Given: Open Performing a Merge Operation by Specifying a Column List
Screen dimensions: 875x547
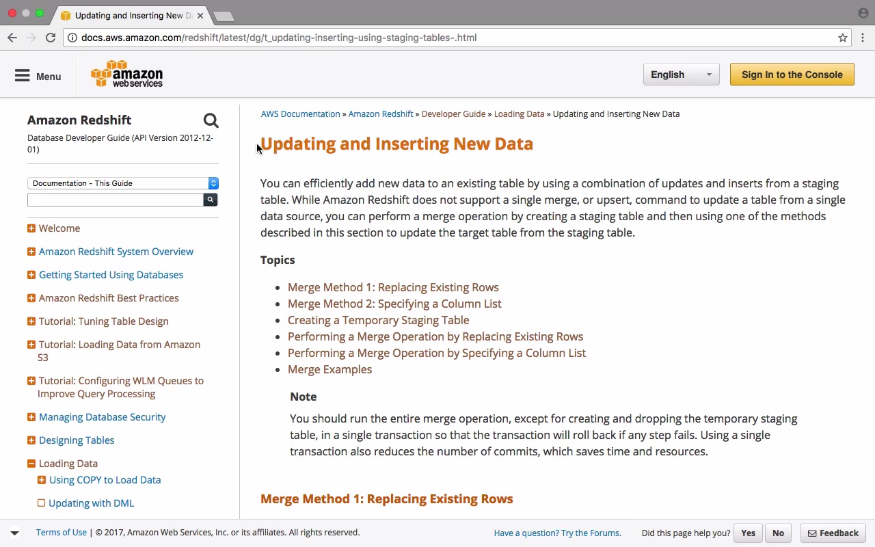Looking at the screenshot, I should [x=437, y=353].
